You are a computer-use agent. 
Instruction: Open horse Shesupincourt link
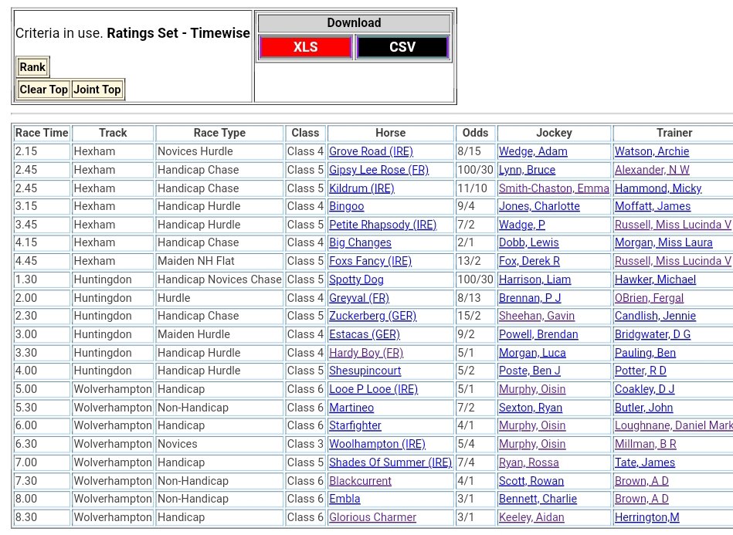click(365, 371)
